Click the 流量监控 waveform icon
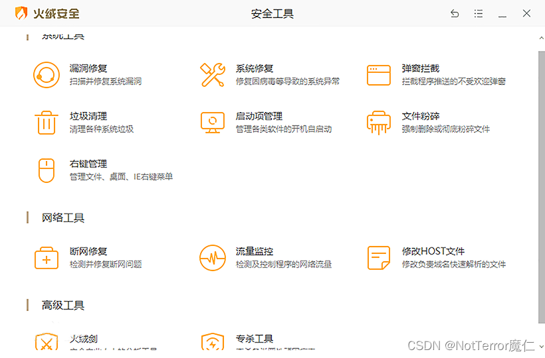545x358 pixels. coord(213,258)
